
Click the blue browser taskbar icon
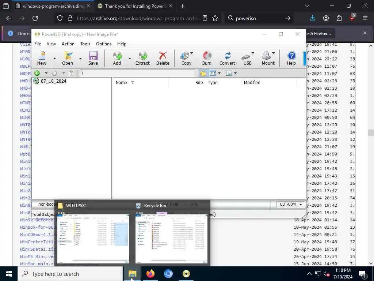point(168,274)
